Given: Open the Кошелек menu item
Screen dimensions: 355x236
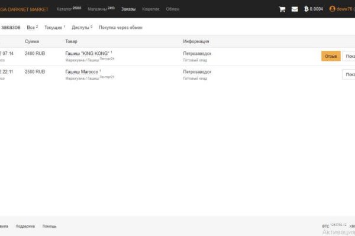Looking at the screenshot, I should coord(151,9).
